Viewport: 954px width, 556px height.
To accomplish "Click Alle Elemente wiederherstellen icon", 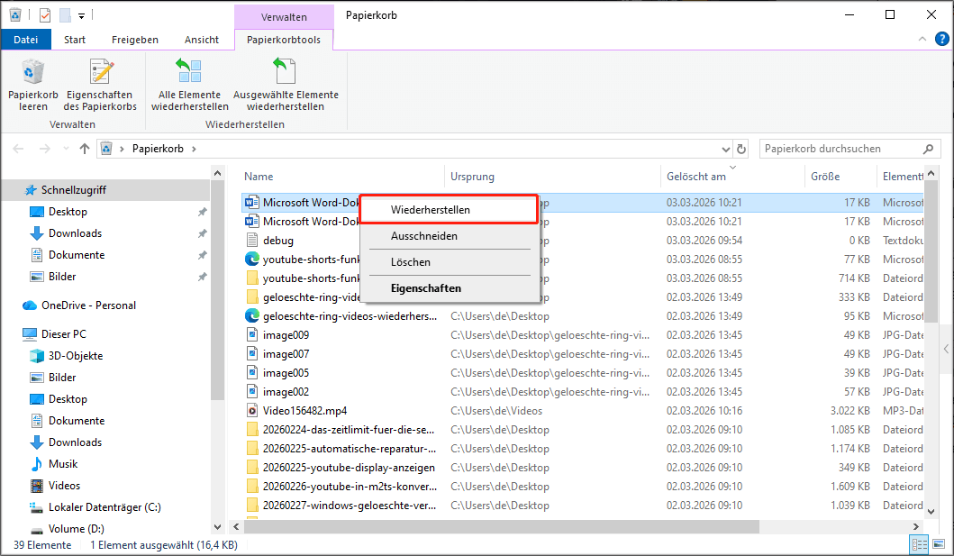I will 189,72.
